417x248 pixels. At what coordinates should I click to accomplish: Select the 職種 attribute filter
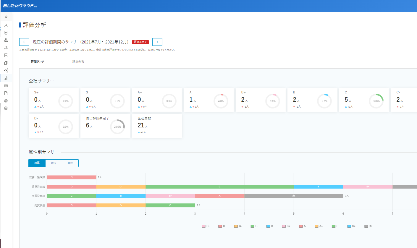(x=70, y=163)
